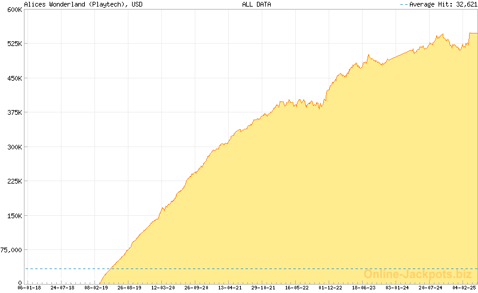Open the Online-Jackpots.biz watermark link
The image size is (478, 293).
(x=417, y=274)
